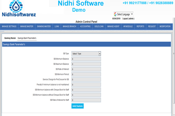Open the Select Language dropdown
The height and width of the screenshot is (116, 175).
pyautogui.click(x=124, y=14)
